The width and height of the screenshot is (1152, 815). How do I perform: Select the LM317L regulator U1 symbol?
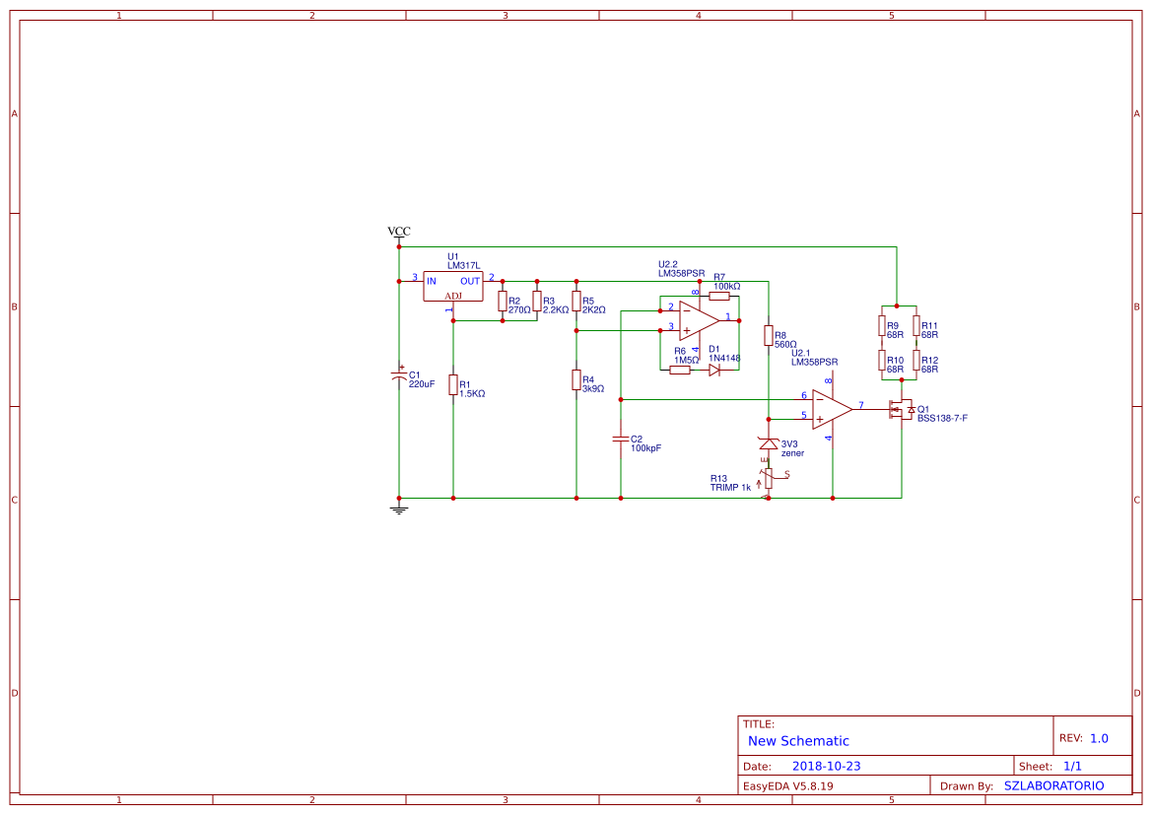point(453,286)
